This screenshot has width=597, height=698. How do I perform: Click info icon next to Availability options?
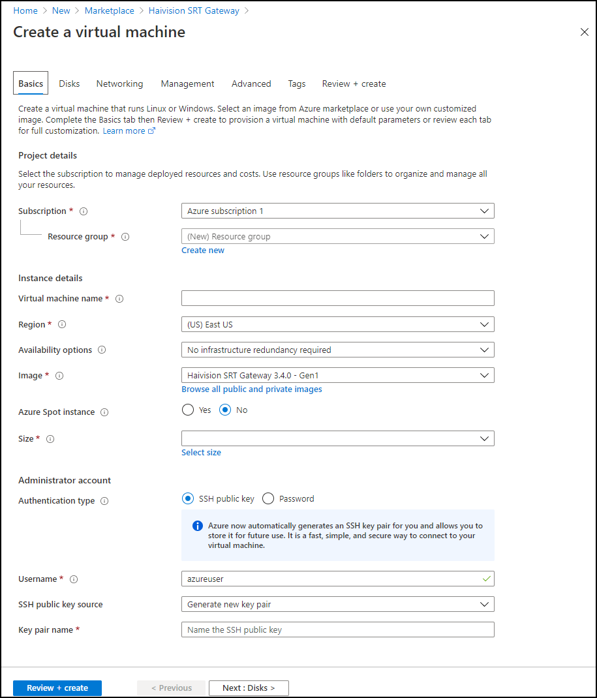coord(102,350)
